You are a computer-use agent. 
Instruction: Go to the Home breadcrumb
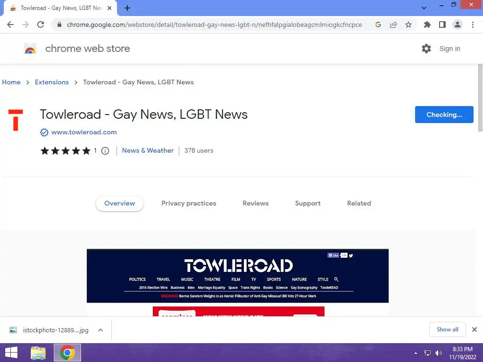coord(11,82)
